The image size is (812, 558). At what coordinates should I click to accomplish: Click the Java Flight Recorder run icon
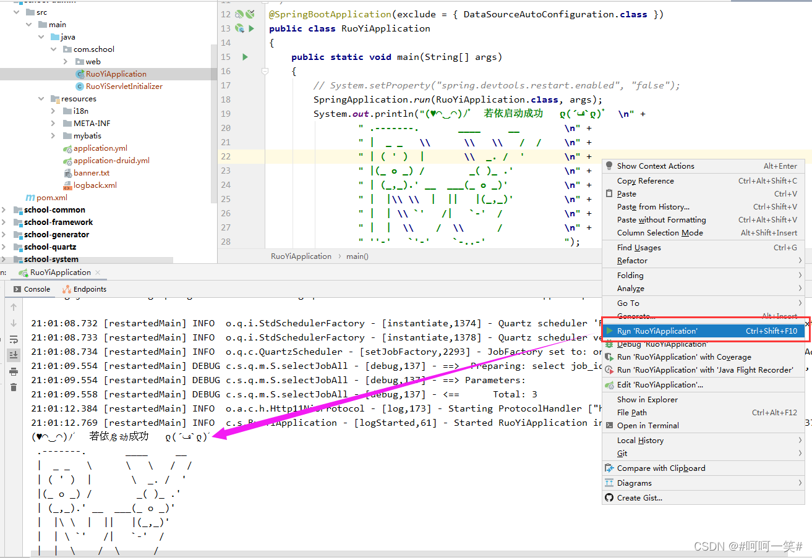click(609, 370)
